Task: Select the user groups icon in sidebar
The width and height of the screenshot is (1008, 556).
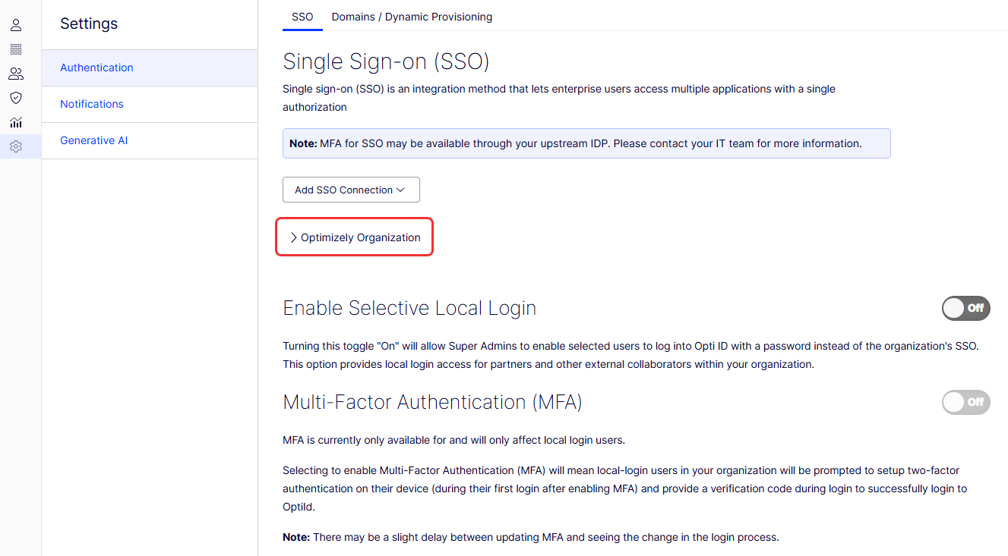Action: 16,74
